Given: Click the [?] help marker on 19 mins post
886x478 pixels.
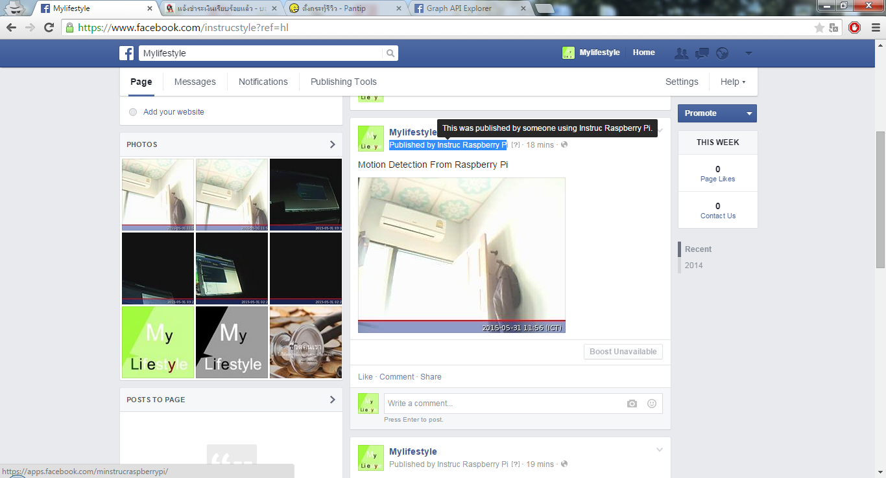Looking at the screenshot, I should click(x=516, y=464).
